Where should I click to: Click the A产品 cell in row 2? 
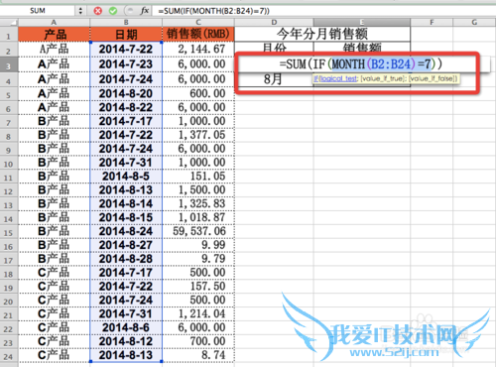point(54,50)
